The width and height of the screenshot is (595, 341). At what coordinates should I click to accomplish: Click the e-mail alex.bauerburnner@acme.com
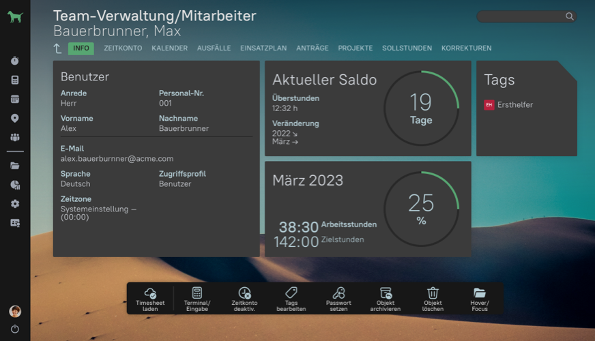click(x=117, y=158)
